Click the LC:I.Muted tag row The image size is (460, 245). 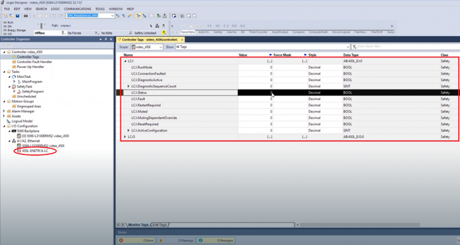pos(289,111)
